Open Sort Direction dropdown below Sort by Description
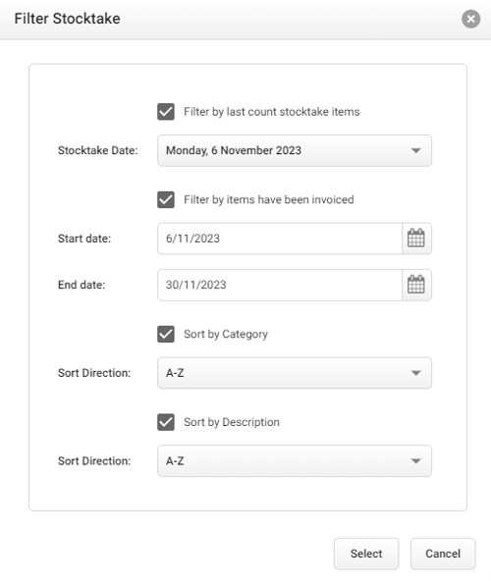The image size is (491, 585). click(x=295, y=460)
